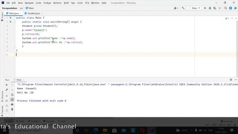Screen dimensions: 238x134
Task: Open the File menu
Action: pyautogui.click(x=8, y=3)
